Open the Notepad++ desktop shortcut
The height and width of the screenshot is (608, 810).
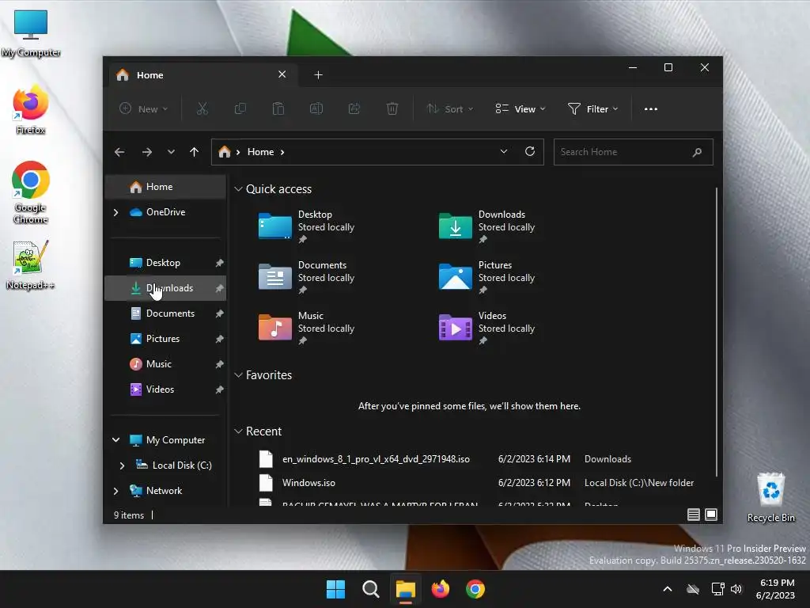[x=31, y=264]
